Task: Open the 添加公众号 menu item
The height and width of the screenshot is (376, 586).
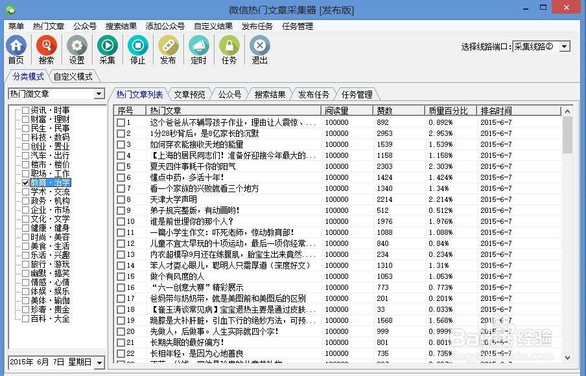Action: tap(165, 26)
